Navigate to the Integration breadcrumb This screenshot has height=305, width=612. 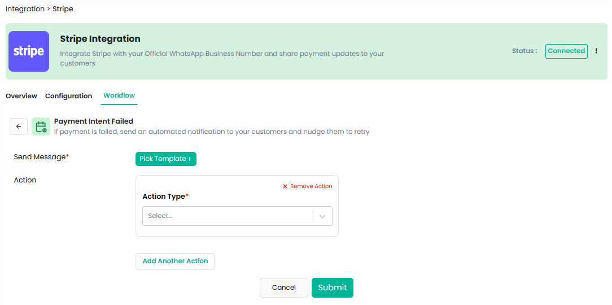(25, 9)
